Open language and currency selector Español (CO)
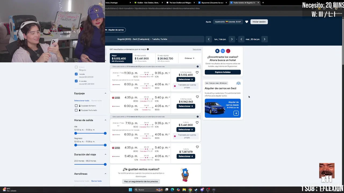The image size is (344, 193). tap(228, 22)
